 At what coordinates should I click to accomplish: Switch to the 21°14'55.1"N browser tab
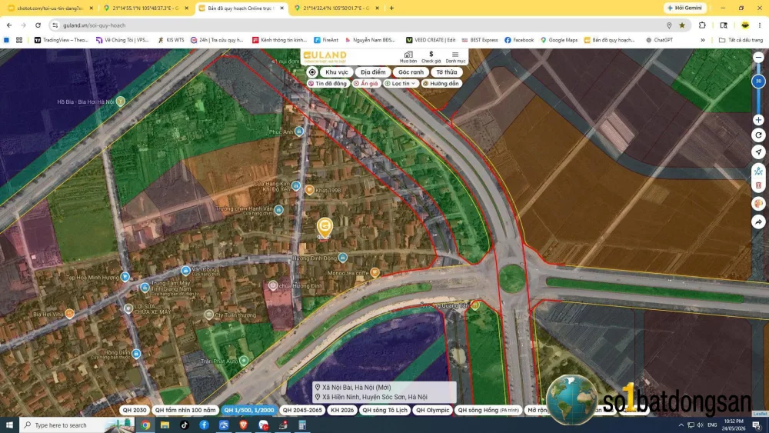point(145,8)
